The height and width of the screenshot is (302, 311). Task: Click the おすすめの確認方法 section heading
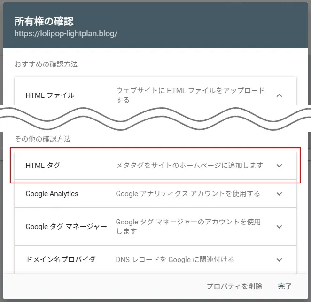point(46,64)
